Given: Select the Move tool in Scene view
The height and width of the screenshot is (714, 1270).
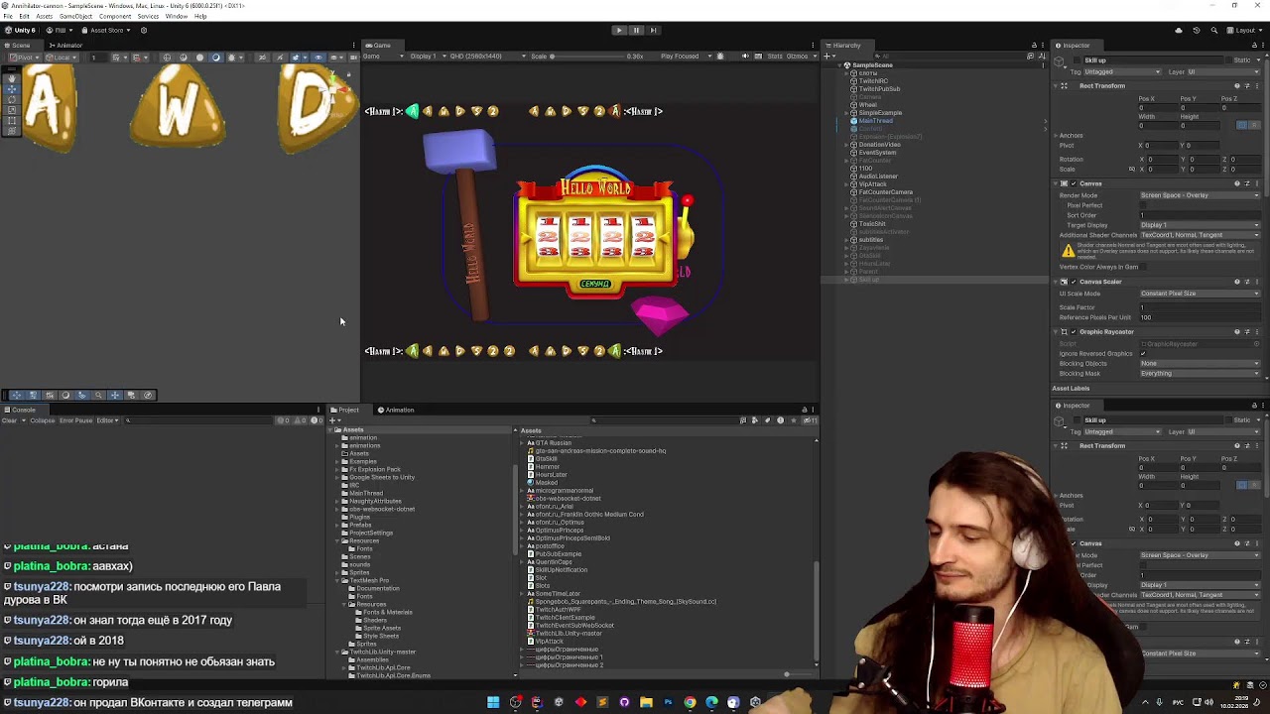Looking at the screenshot, I should pos(12,88).
